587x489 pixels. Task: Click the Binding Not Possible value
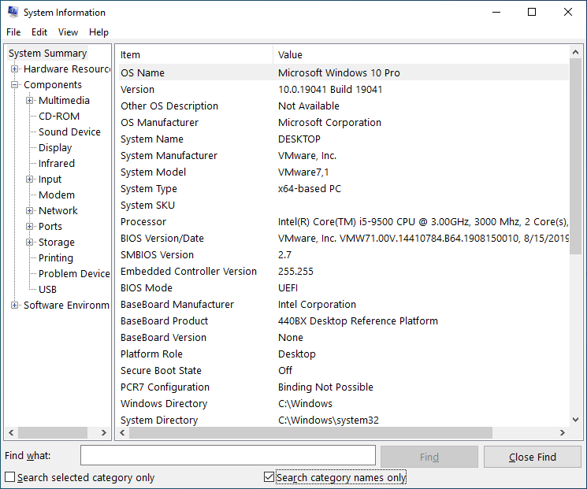(x=325, y=387)
